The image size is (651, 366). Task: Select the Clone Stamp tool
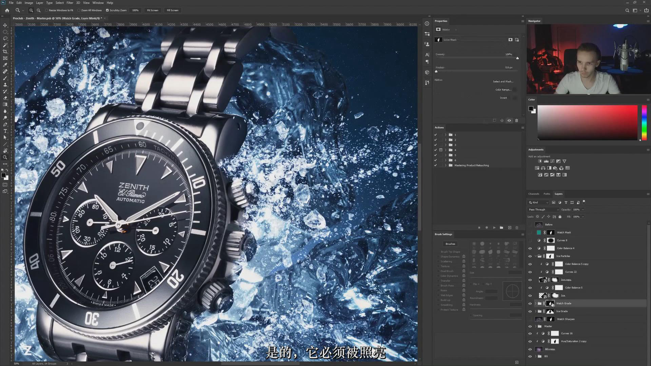pyautogui.click(x=5, y=85)
